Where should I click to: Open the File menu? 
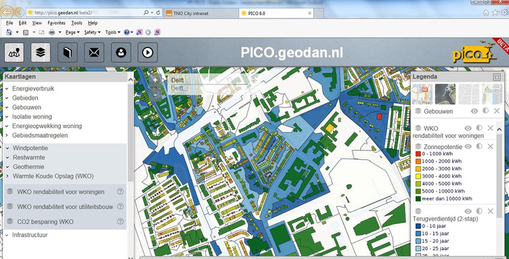coord(10,23)
